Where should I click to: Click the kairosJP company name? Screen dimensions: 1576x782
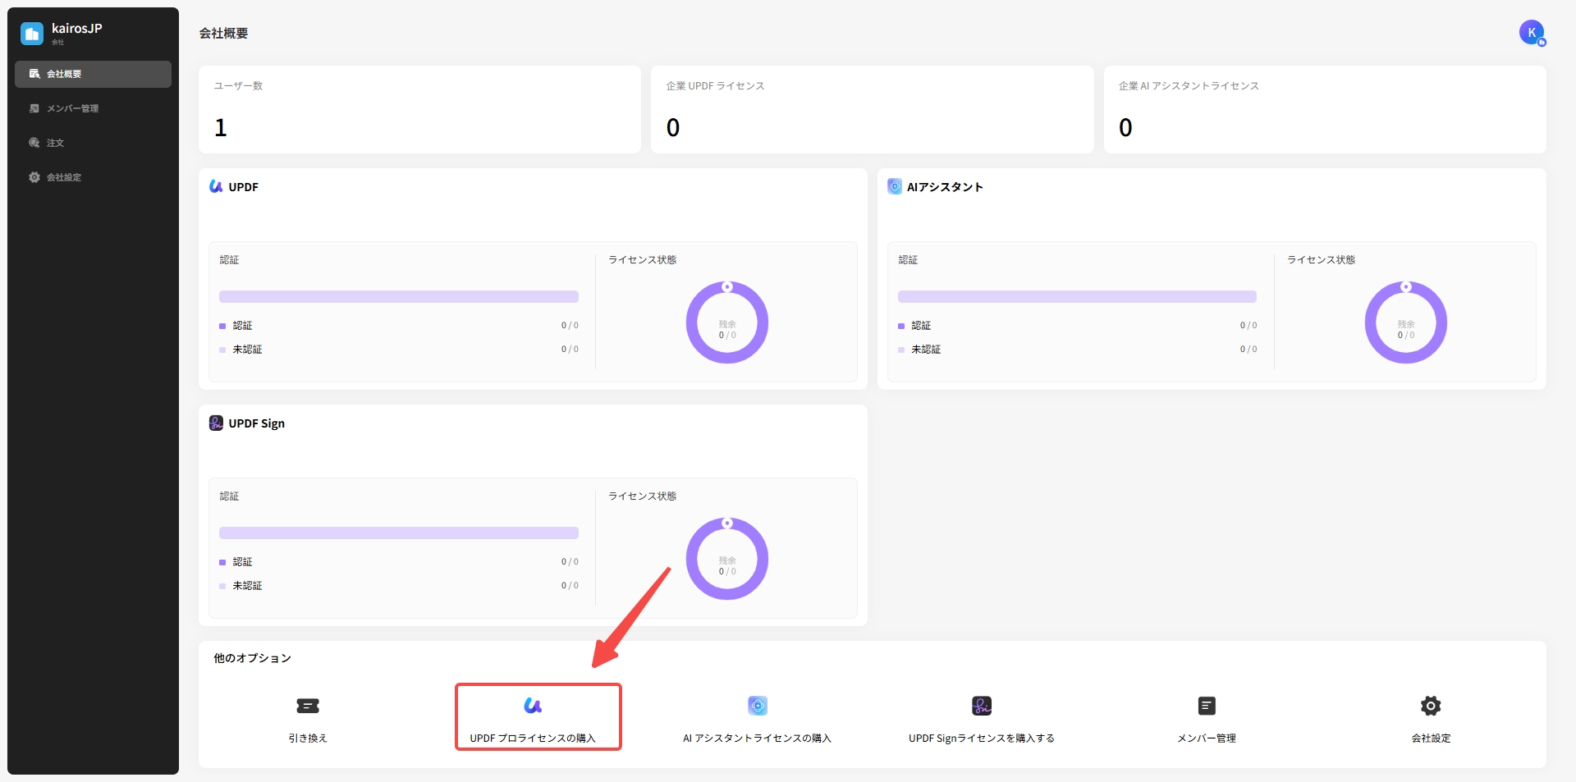click(77, 28)
